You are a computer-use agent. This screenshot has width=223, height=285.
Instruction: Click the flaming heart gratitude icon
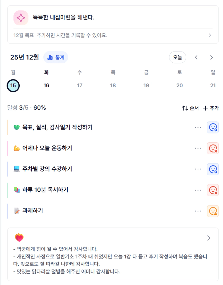(x=19, y=238)
